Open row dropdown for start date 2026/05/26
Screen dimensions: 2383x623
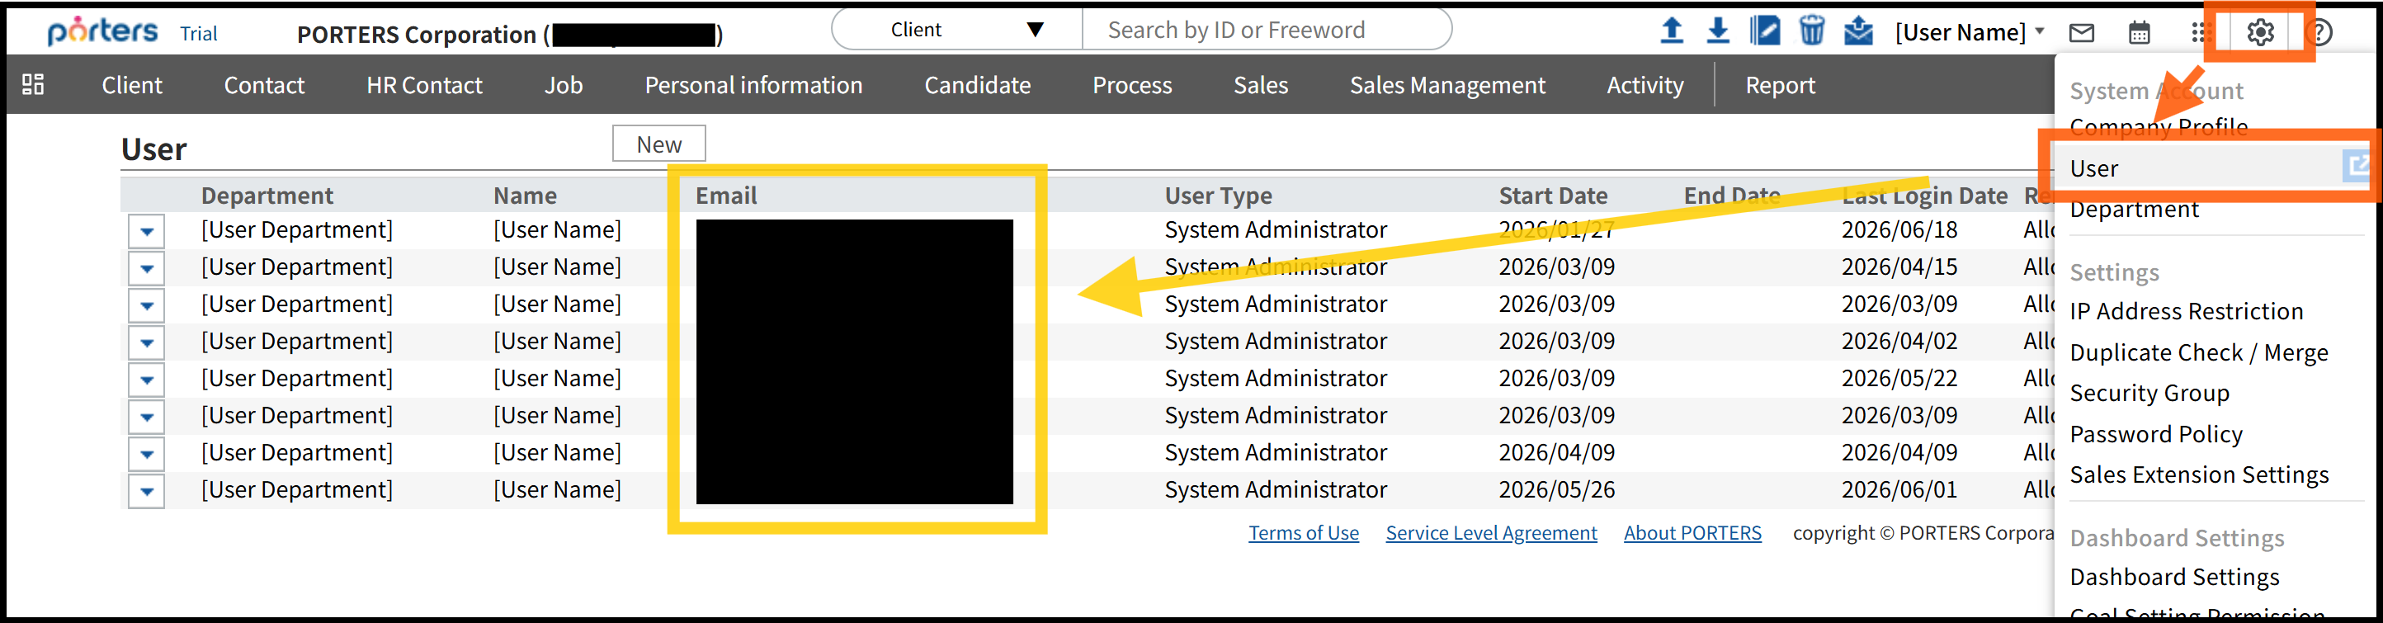pyautogui.click(x=147, y=491)
